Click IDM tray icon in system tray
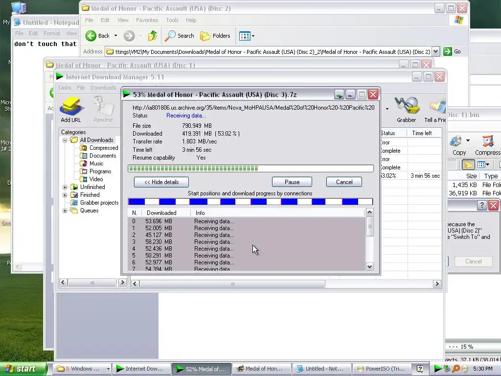The height and width of the screenshot is (376, 501). point(438,369)
